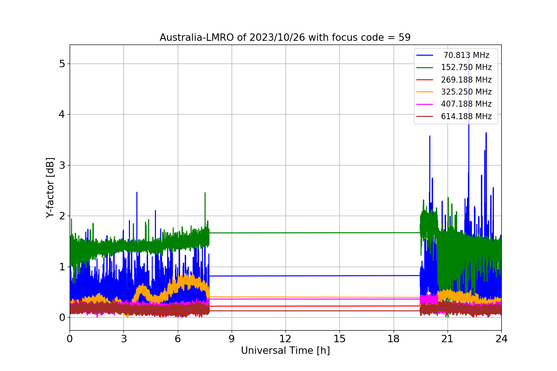Select the 269.188 MHz legend label

point(466,80)
